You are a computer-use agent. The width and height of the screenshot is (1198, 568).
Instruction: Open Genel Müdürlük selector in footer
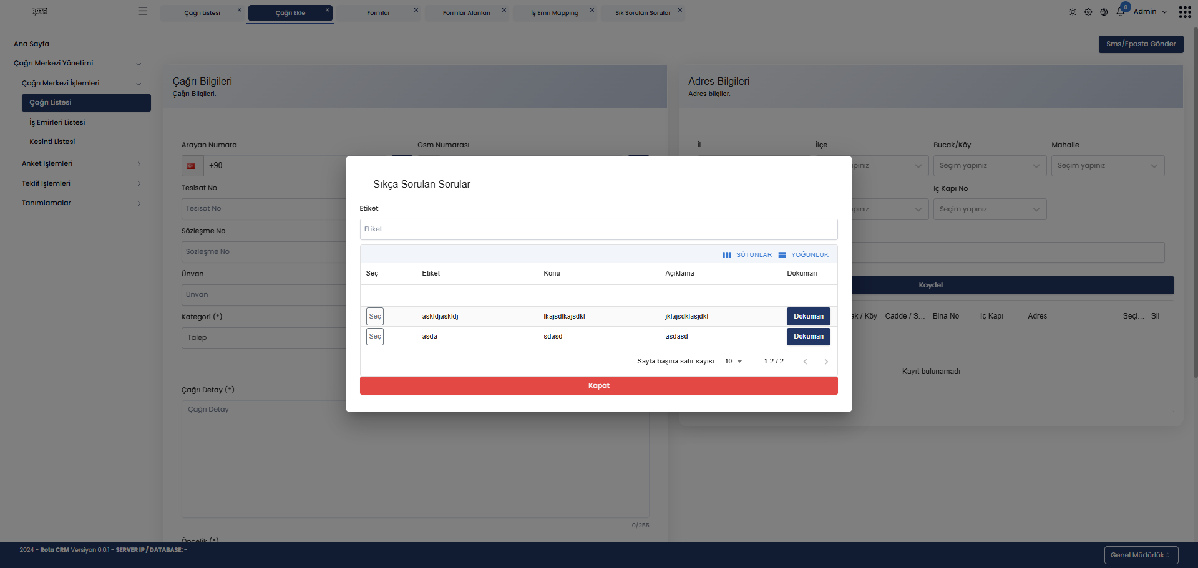(x=1141, y=555)
